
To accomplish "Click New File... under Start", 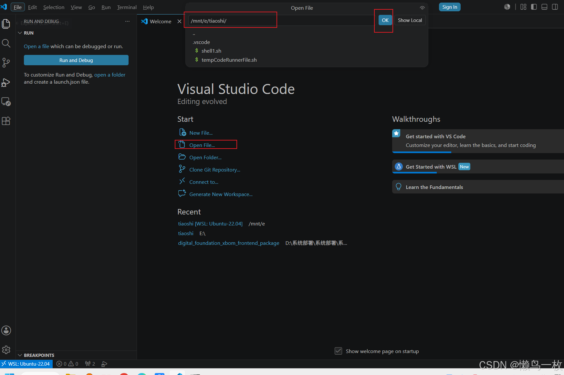I will tap(196, 133).
